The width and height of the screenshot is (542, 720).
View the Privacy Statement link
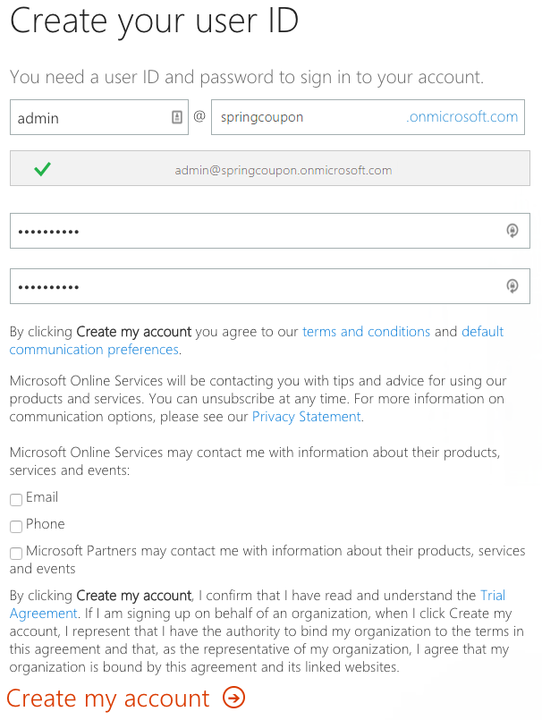point(307,417)
